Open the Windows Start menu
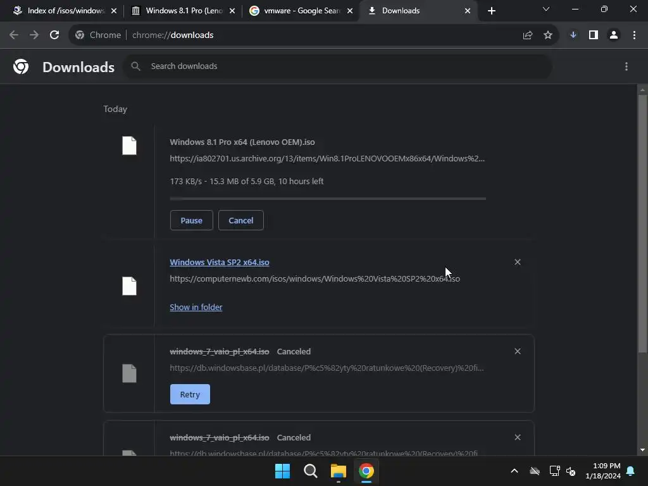The image size is (648, 486). coord(283,471)
